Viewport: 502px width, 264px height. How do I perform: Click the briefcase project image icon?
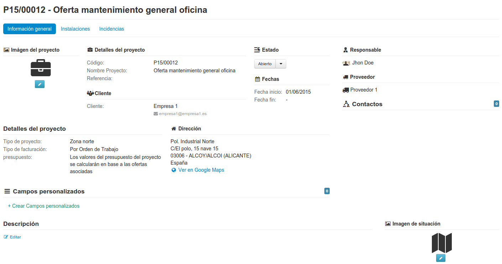coord(41,68)
